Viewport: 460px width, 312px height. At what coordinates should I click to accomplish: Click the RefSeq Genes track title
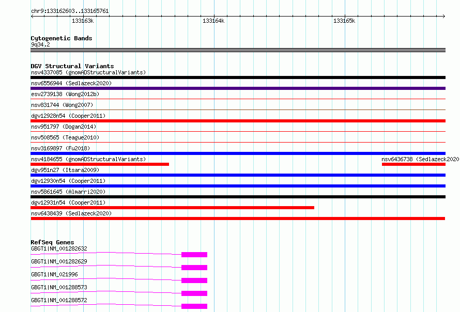point(52,242)
